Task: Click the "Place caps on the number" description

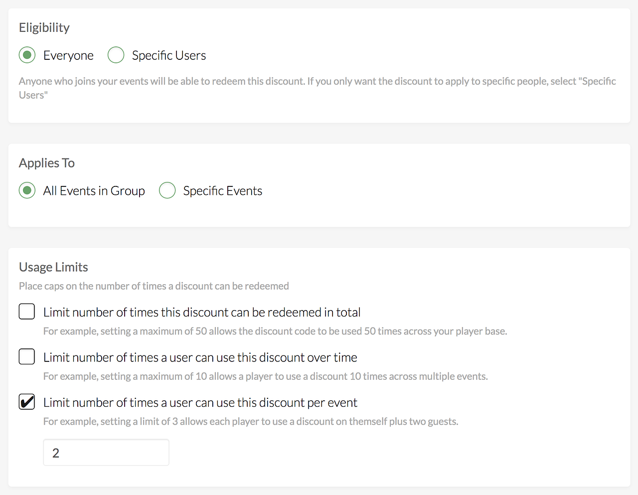Action: tap(154, 286)
